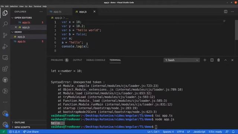Select the terminal dropdown 1: bash

(182, 60)
